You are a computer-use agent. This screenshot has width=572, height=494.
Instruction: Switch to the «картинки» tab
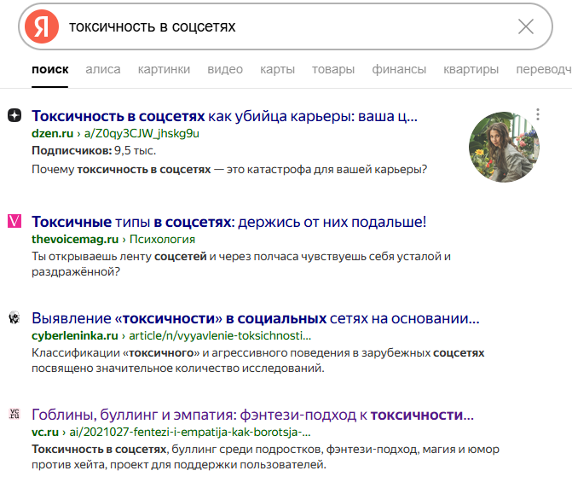pyautogui.click(x=164, y=69)
